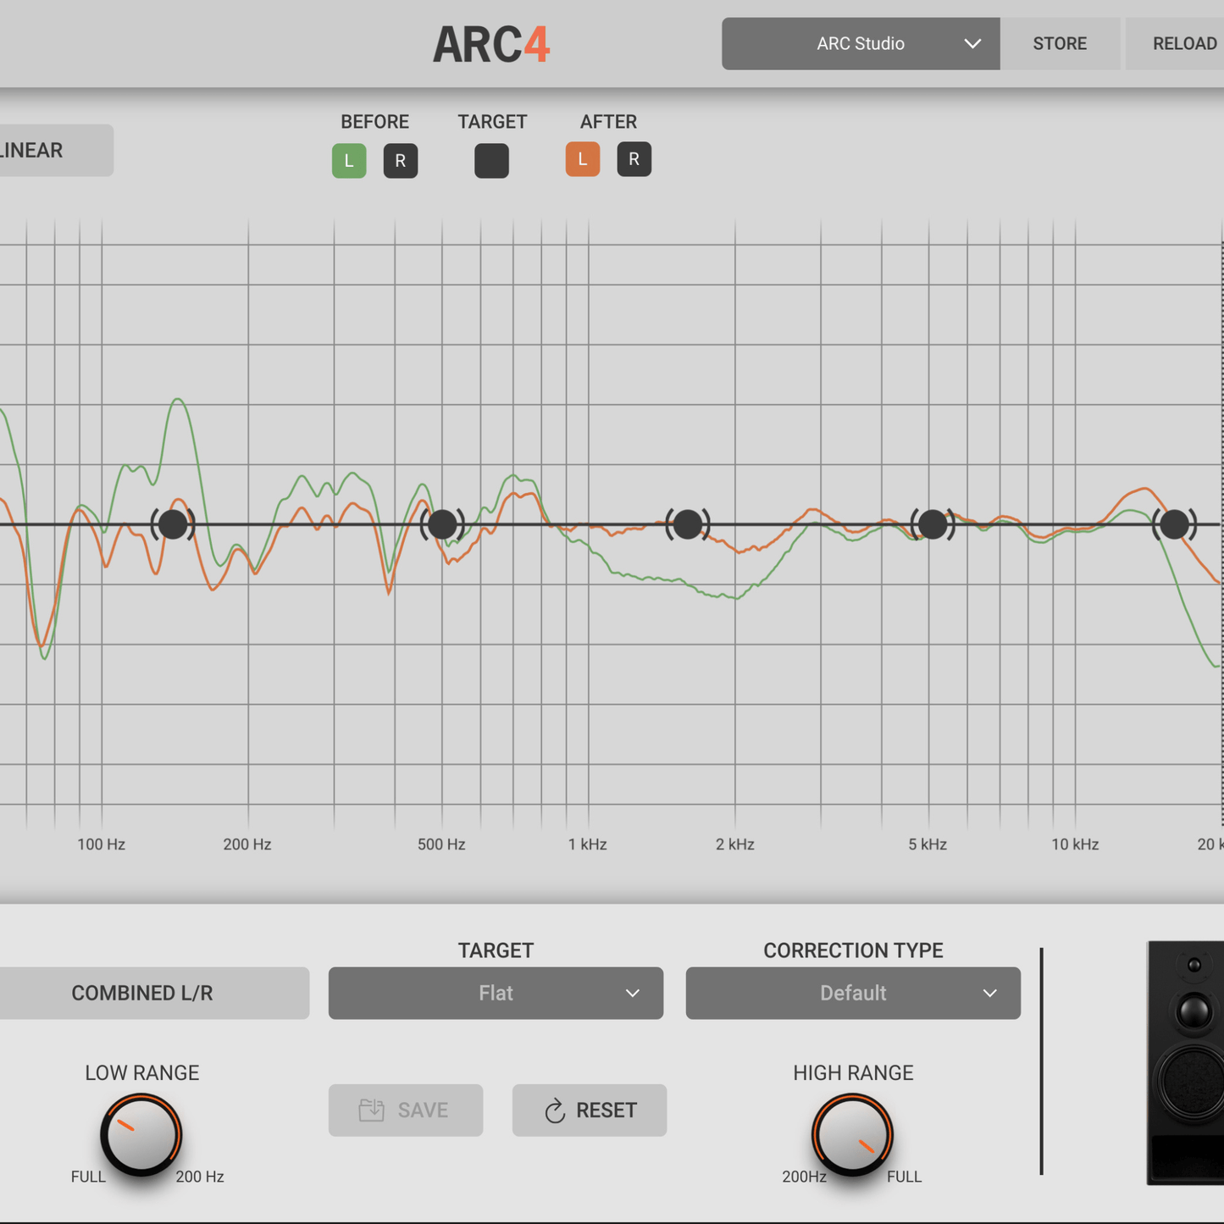The height and width of the screenshot is (1224, 1224).
Task: Click the RESET button
Action: (x=590, y=1110)
